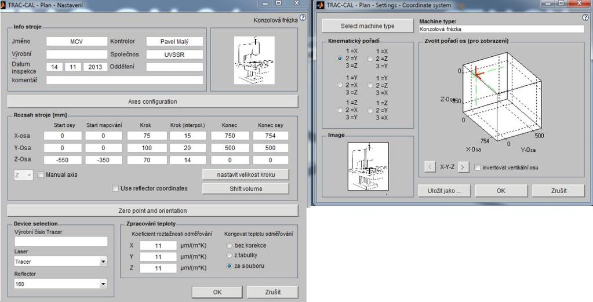Click the empty Oddělení field
The width and height of the screenshot is (593, 302).
[174, 67]
